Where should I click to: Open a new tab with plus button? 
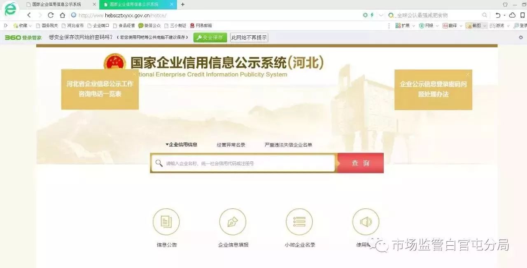tap(183, 5)
